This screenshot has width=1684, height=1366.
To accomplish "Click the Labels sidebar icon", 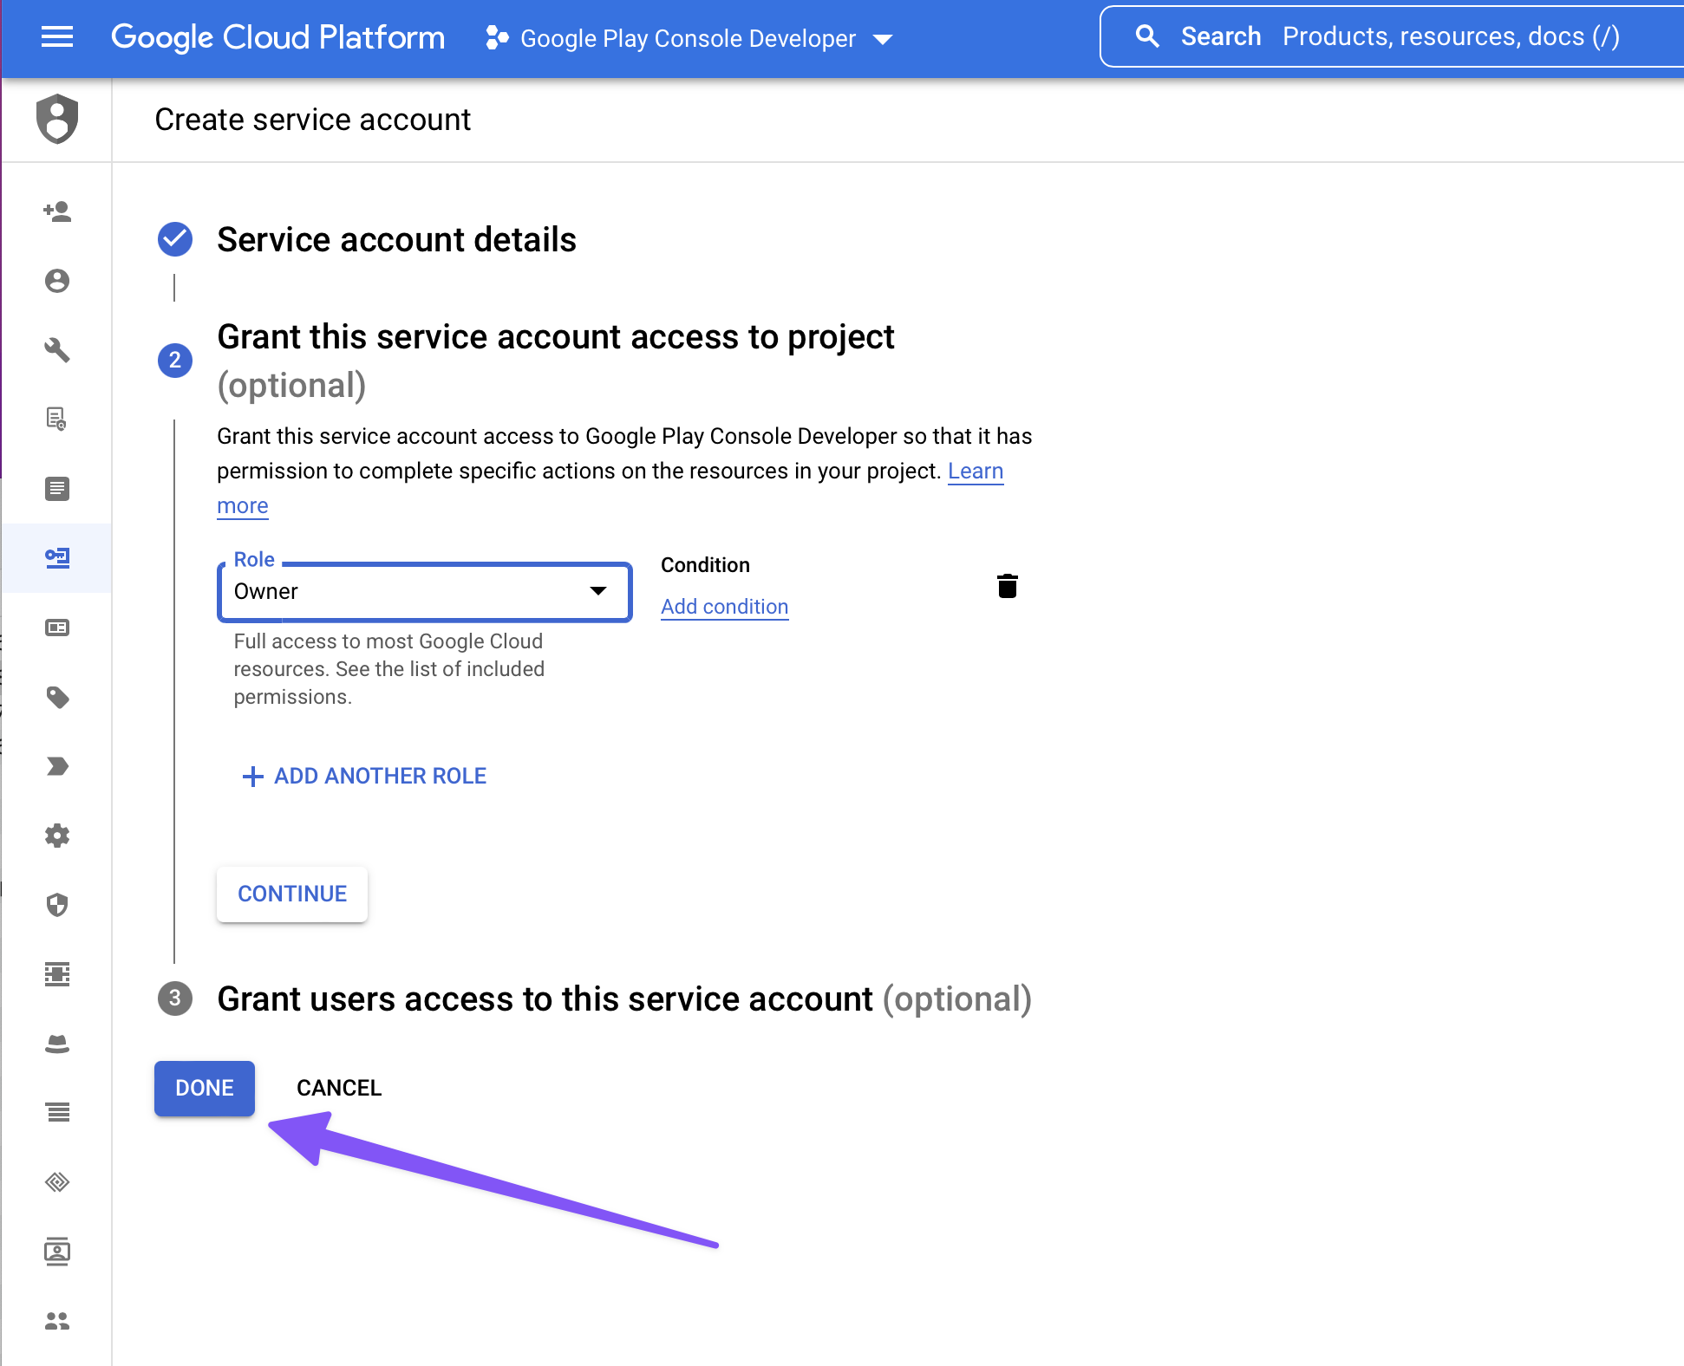I will pos(57,697).
